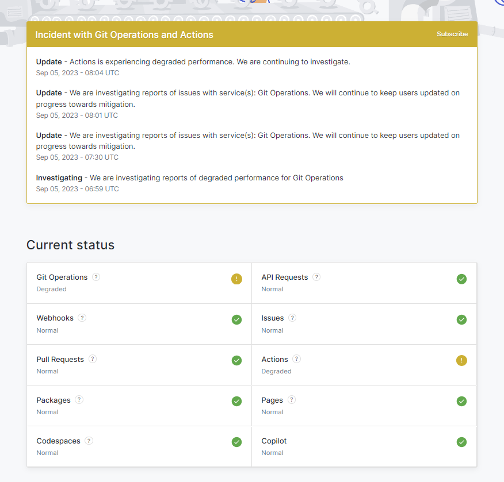Select the API Requests component name
This screenshot has height=482, width=504.
tap(284, 277)
